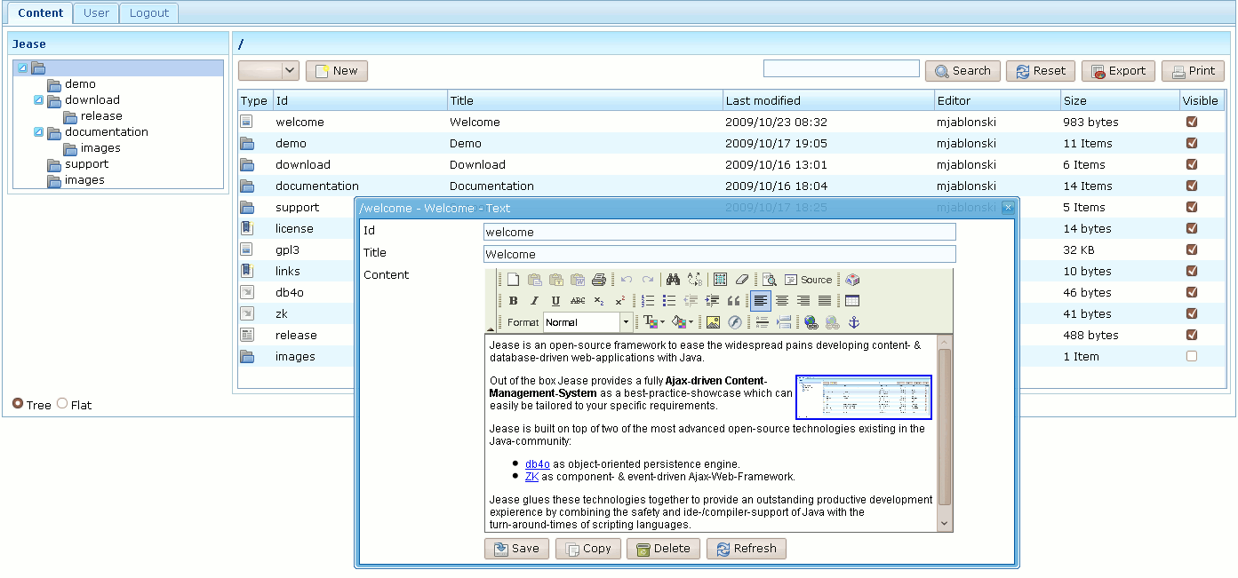Click the Save button in the dialog
Image resolution: width=1238 pixels, height=578 pixels.
517,549
